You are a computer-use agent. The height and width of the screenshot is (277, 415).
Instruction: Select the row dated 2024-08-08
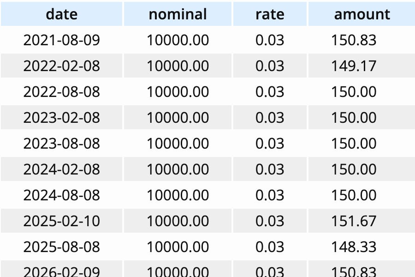pyautogui.click(x=61, y=195)
